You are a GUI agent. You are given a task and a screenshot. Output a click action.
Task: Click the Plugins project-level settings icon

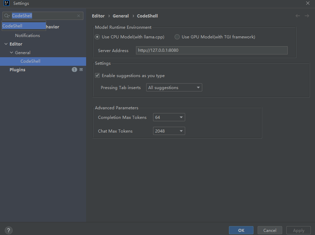[x=81, y=70]
